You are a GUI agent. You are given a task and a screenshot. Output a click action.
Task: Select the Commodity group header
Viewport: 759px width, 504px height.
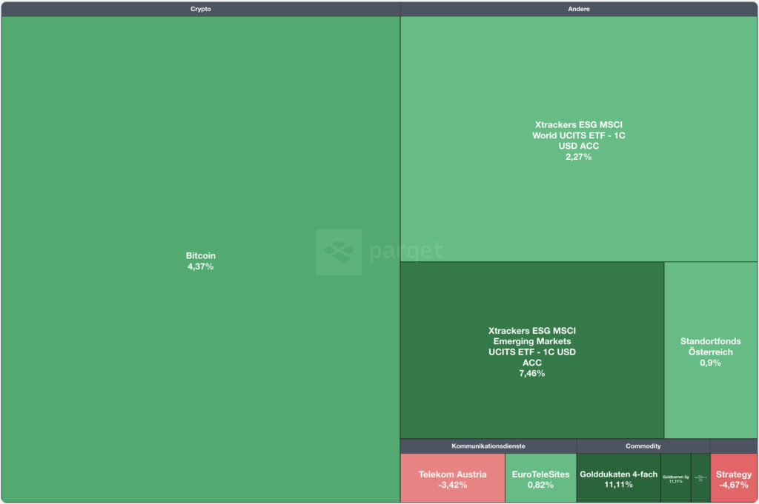pos(643,446)
